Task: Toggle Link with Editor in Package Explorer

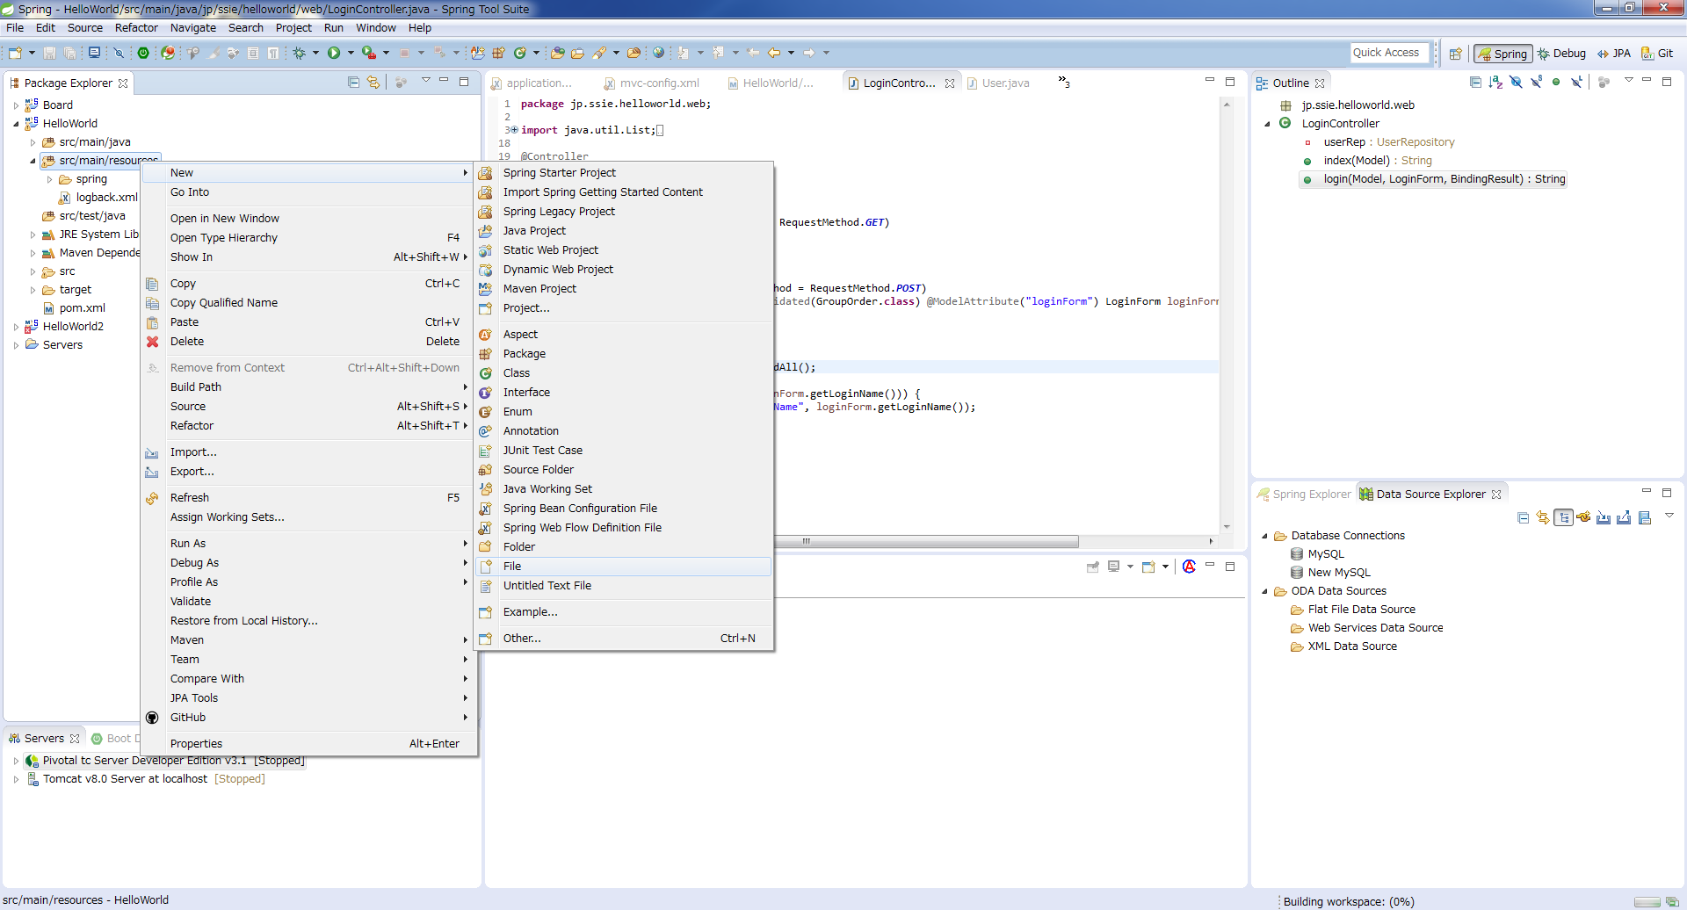Action: click(x=373, y=83)
